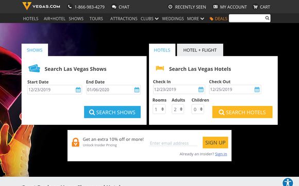Select the Hotels search tab
Image resolution: width=299 pixels, height=186 pixels.
[x=162, y=50]
